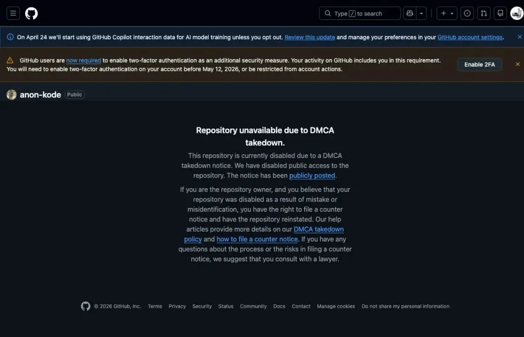Click the footer GitHub logo icon
This screenshot has height=337, width=524.
(x=85, y=306)
